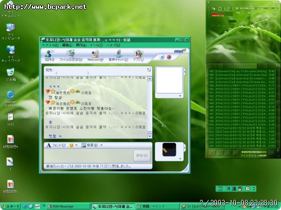The height and width of the screenshot is (210, 281).
Task: Click the second quick launch icon next to Internet Explorer
Action: click(x=31, y=206)
